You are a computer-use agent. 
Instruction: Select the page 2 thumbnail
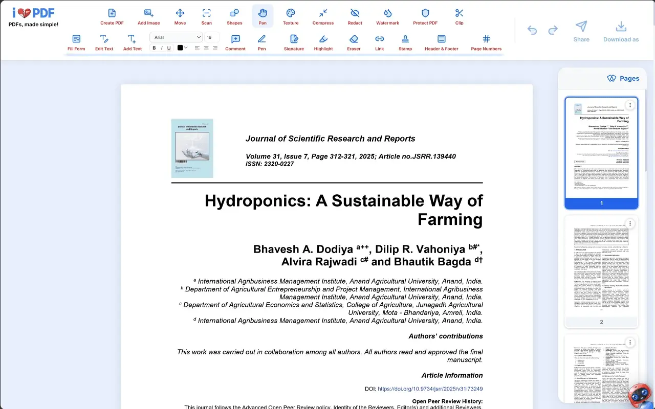pyautogui.click(x=601, y=271)
